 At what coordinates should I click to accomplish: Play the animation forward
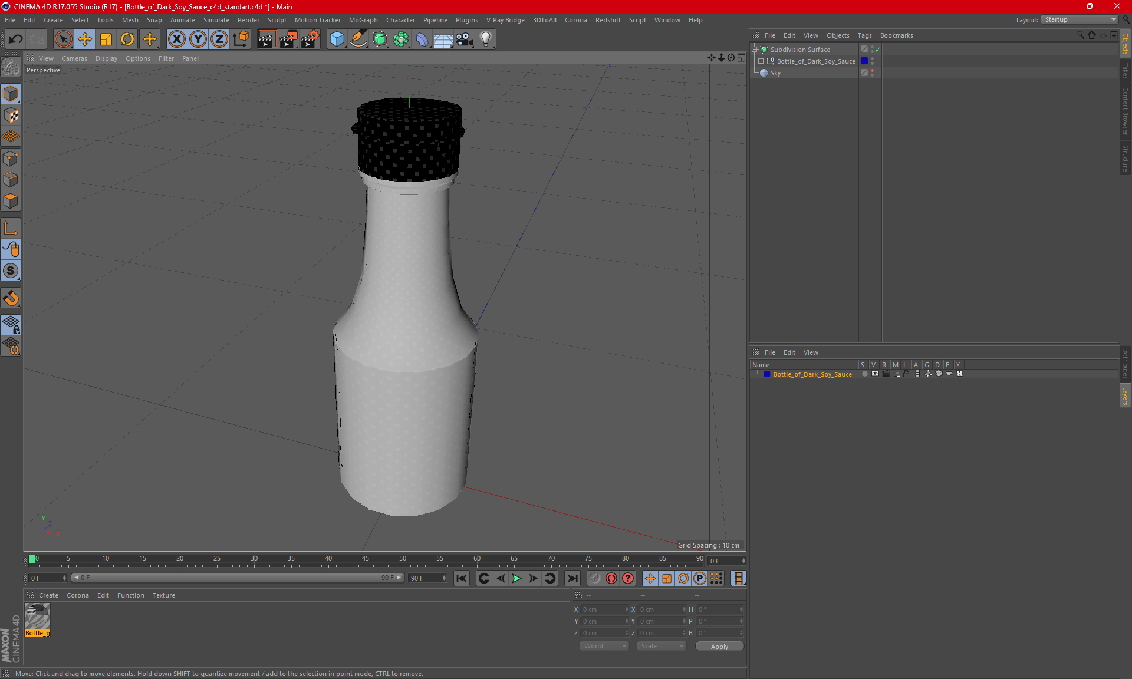tap(516, 579)
